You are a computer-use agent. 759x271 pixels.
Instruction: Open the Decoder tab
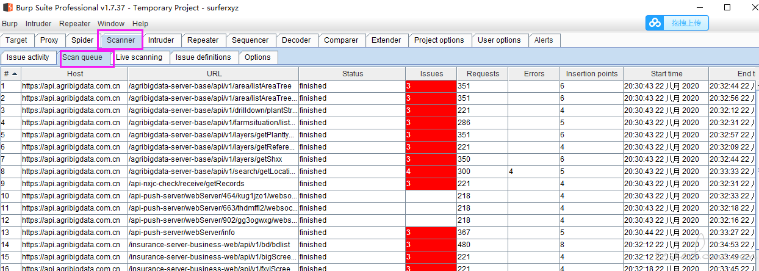point(297,40)
